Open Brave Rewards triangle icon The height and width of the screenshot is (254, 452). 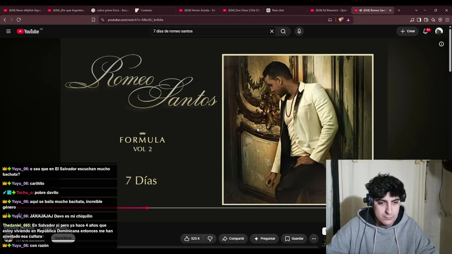(348, 20)
